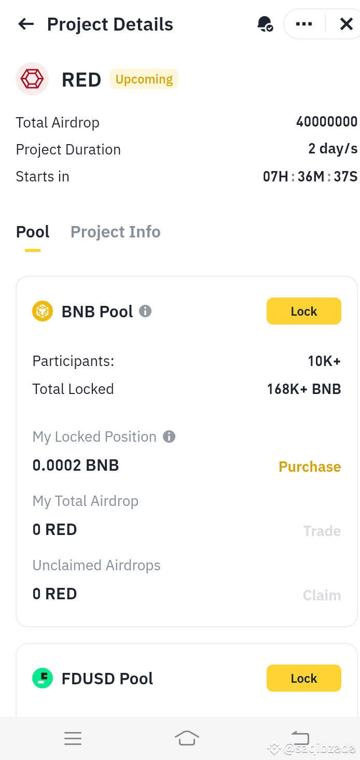Tap the Starts in countdown timer

pos(310,176)
